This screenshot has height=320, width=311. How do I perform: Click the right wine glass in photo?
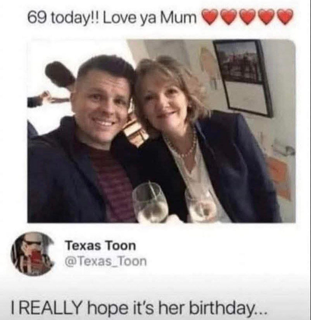click(201, 206)
